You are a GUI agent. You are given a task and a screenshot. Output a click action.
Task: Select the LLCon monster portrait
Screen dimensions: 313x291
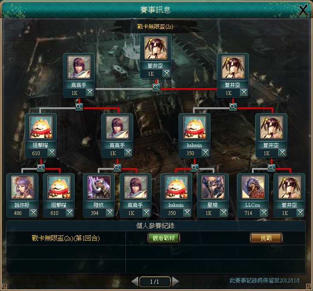(x=253, y=187)
